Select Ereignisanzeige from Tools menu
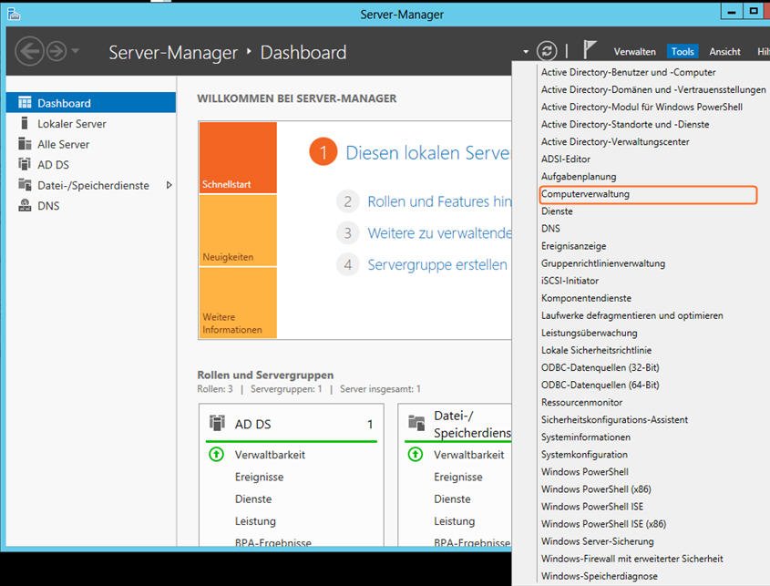 point(573,246)
